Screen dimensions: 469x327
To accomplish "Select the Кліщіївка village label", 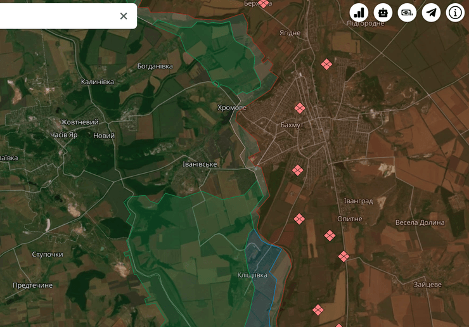I will 252,275.
